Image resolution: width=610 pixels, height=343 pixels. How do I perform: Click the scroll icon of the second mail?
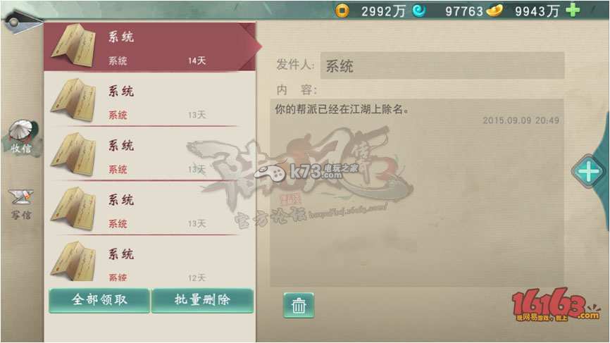click(x=74, y=100)
